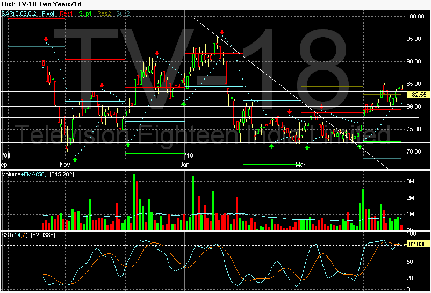Click the 3M volume axis label

click(411, 181)
